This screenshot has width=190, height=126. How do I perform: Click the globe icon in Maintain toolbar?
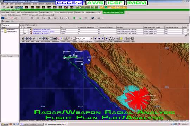[x=93, y=18]
